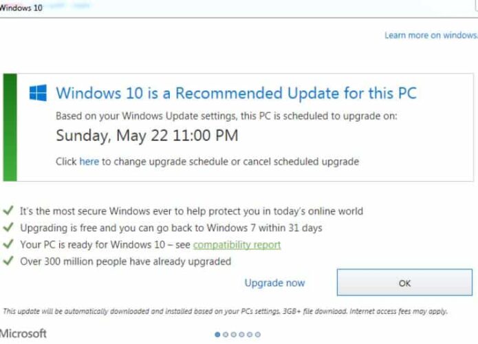Click the Microsoft logo text at bottom
The width and height of the screenshot is (478, 344).
pos(23,333)
